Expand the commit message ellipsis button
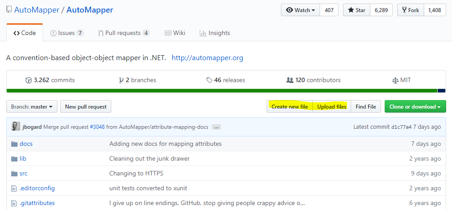The width and height of the screenshot is (452, 210). (216, 127)
